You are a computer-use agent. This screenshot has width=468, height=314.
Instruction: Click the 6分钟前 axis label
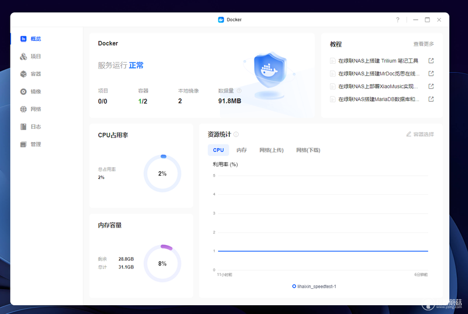421,275
